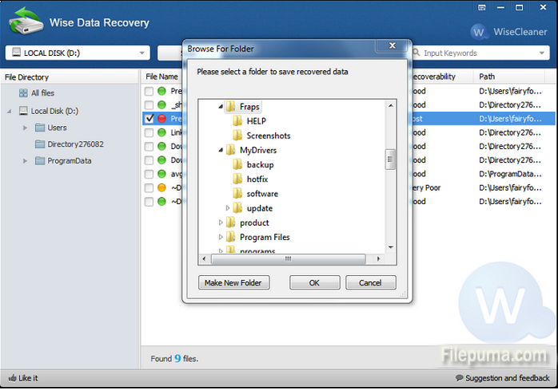Open the LOCAL DISK (D:) drive dropdown
Viewport: 558px width, 390px height.
click(78, 53)
